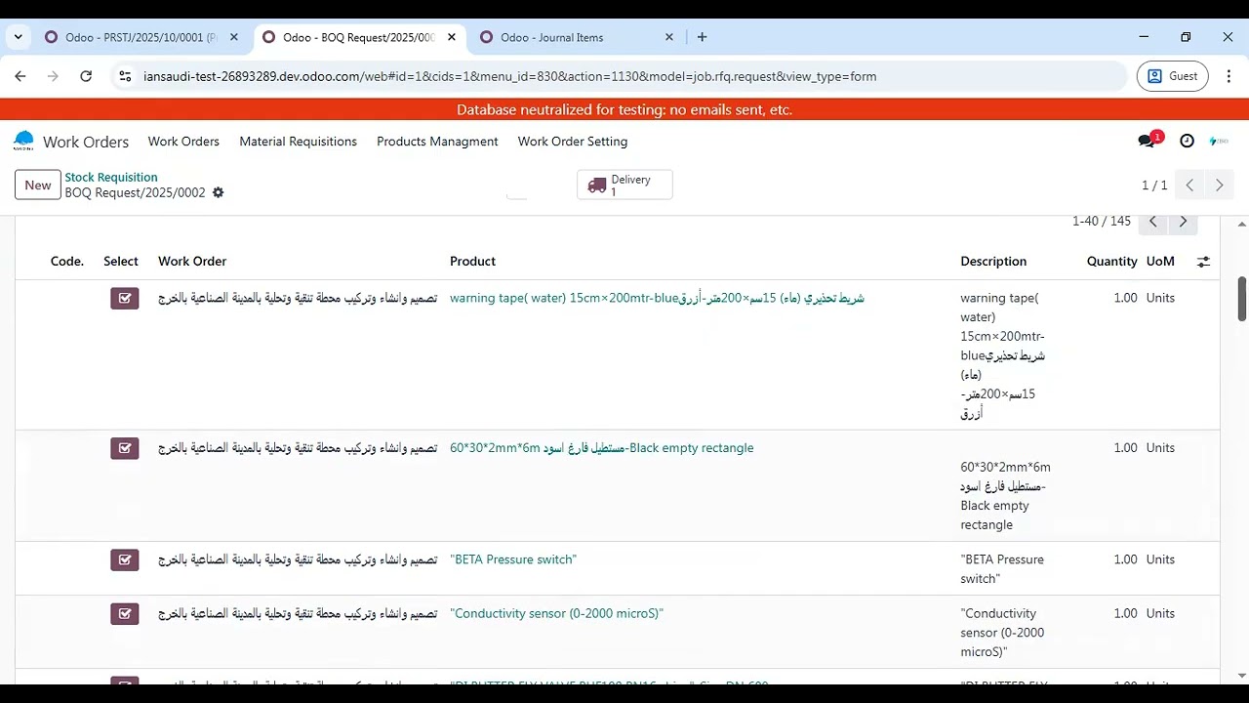Image resolution: width=1249 pixels, height=703 pixels.
Task: Click the BETA Pressure switch description cell
Action: click(x=1002, y=569)
